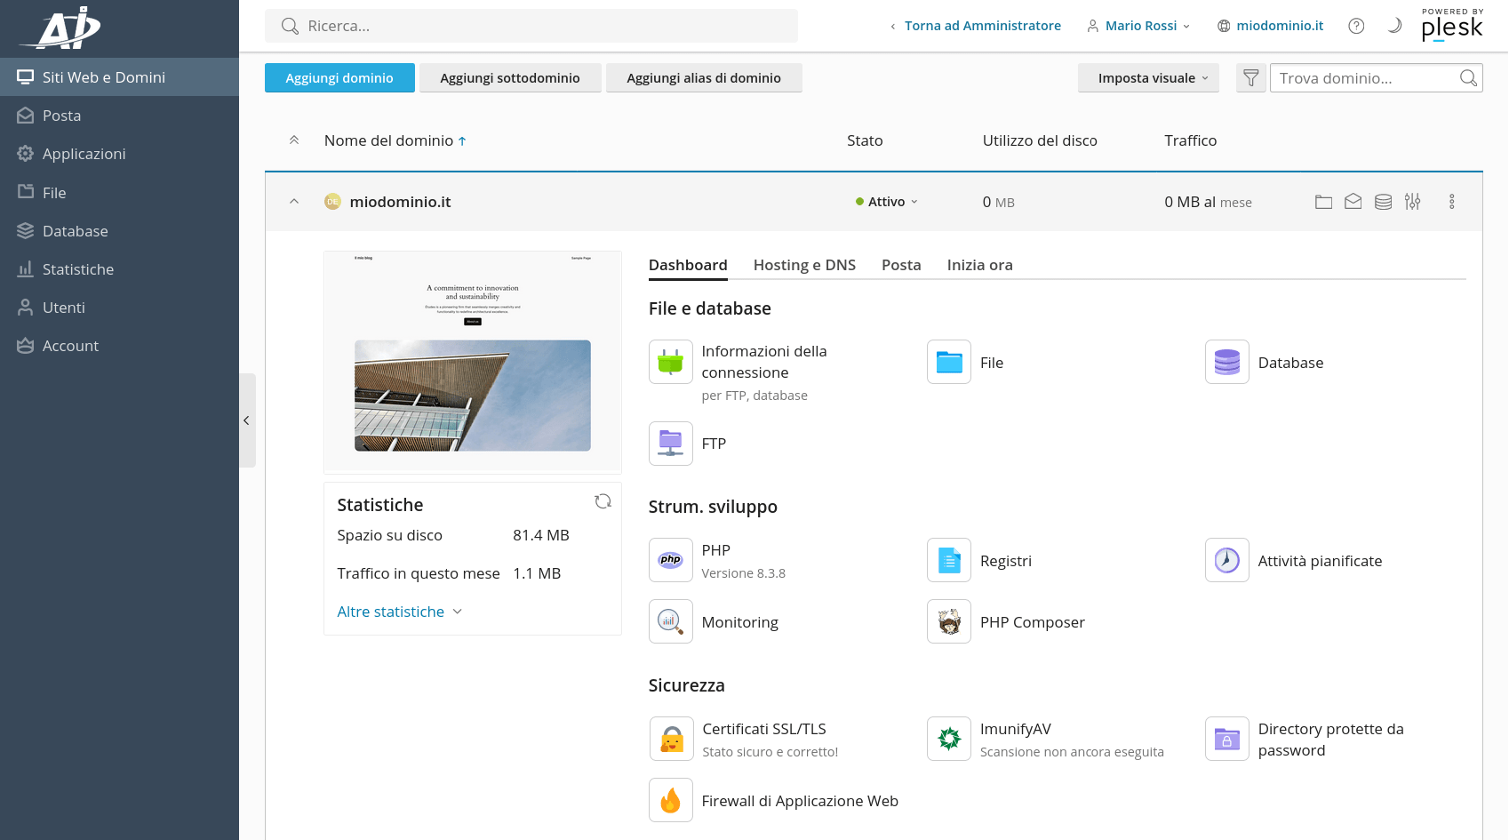This screenshot has height=840, width=1509.
Task: Open the Database tool icon
Action: click(x=1227, y=362)
